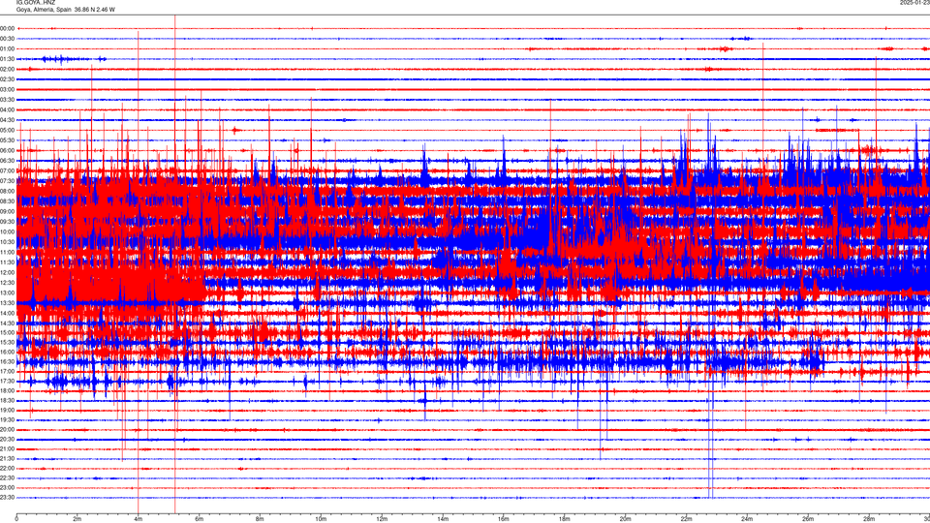Select the 22:00 time row label

point(7,469)
